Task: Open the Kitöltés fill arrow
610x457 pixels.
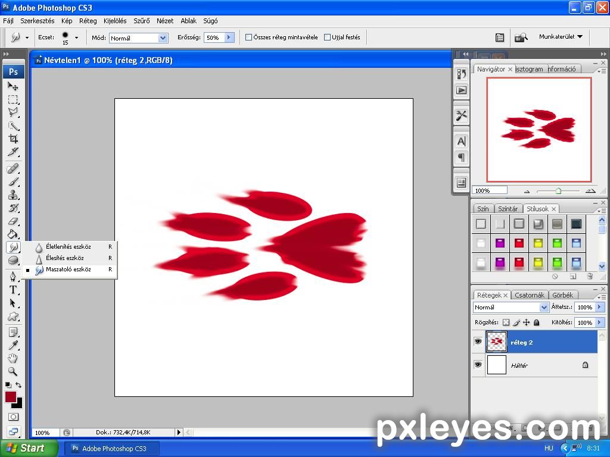Action: pos(599,323)
